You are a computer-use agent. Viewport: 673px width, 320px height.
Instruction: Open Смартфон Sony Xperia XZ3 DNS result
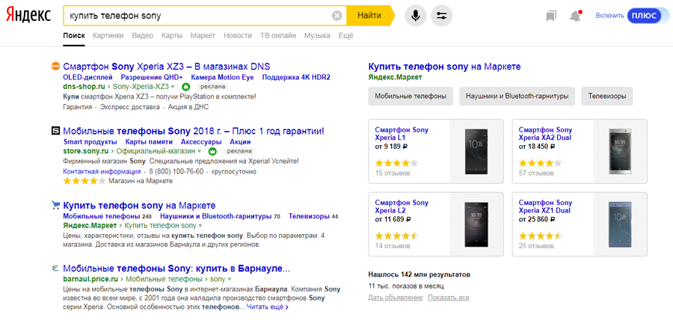click(167, 67)
